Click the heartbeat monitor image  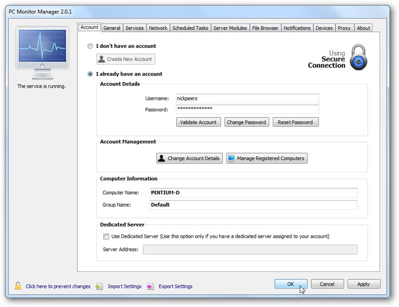[42, 53]
